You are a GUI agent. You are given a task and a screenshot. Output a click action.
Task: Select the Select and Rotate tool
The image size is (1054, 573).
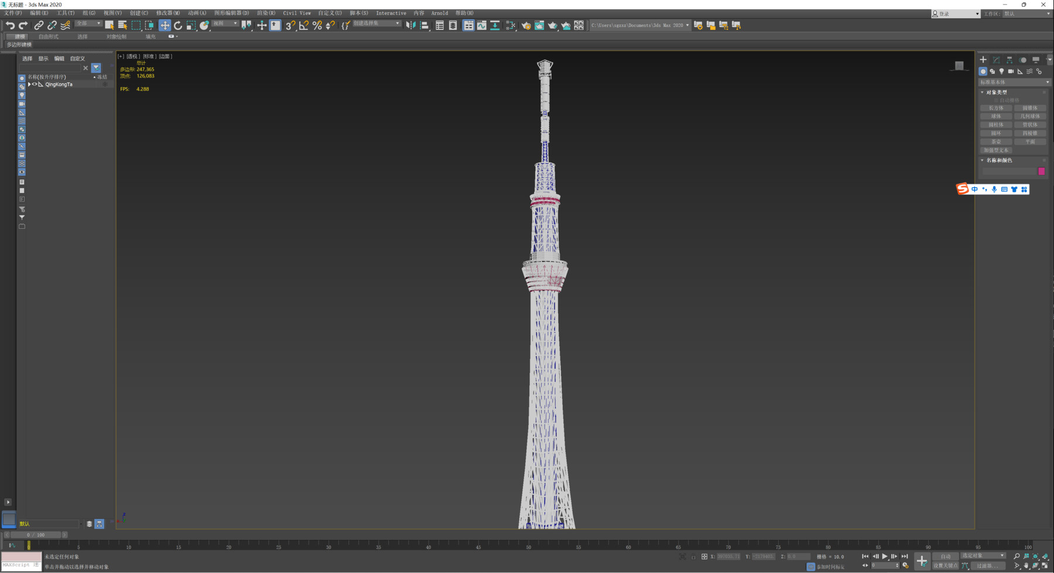pyautogui.click(x=178, y=25)
